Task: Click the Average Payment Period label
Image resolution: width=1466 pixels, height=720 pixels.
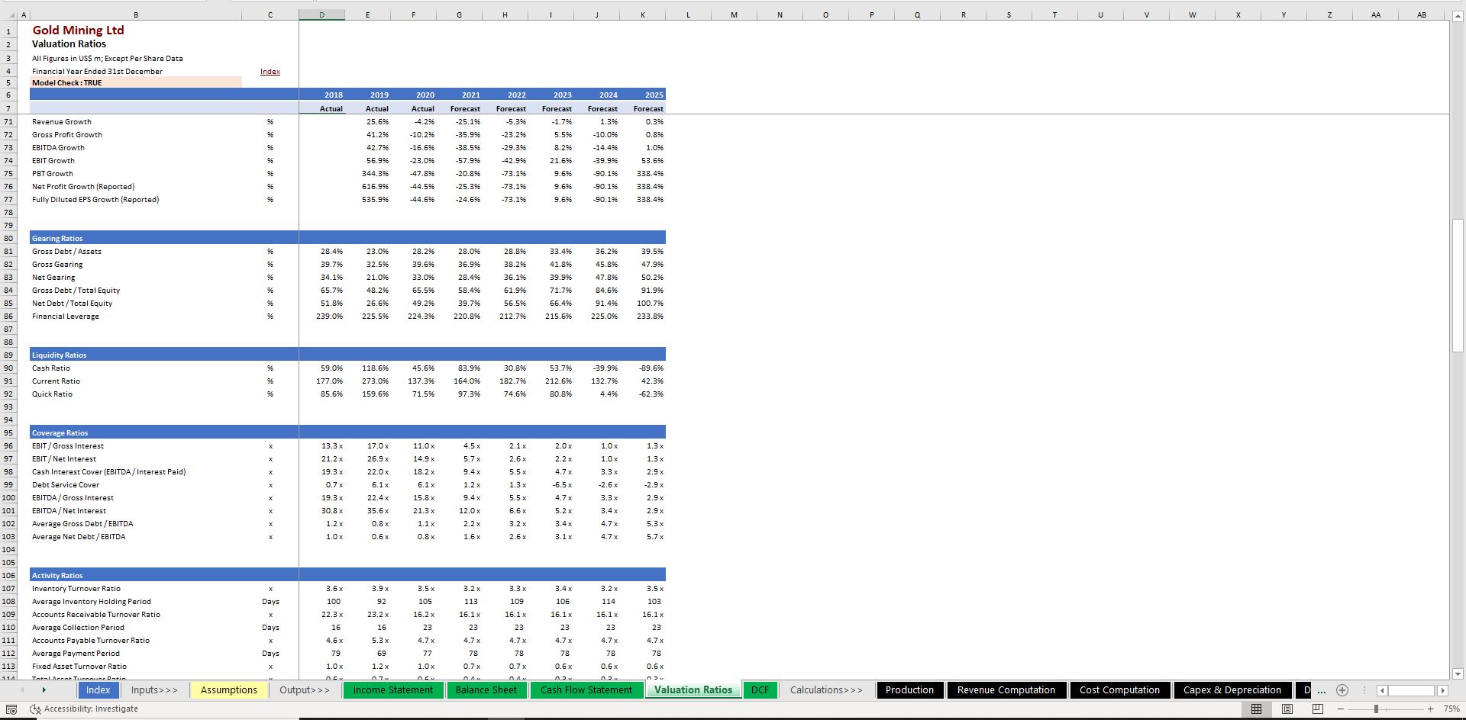Action: pyautogui.click(x=76, y=653)
